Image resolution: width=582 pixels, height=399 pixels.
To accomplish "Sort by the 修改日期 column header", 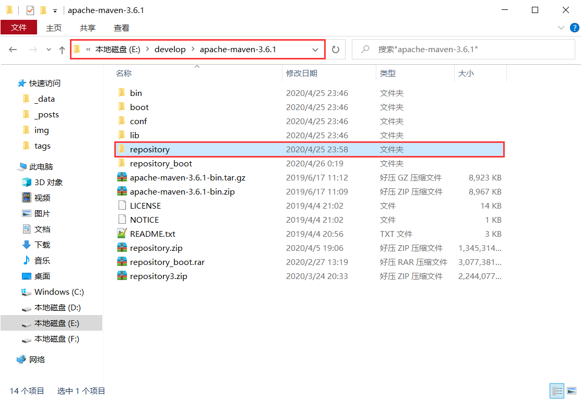I will (301, 74).
